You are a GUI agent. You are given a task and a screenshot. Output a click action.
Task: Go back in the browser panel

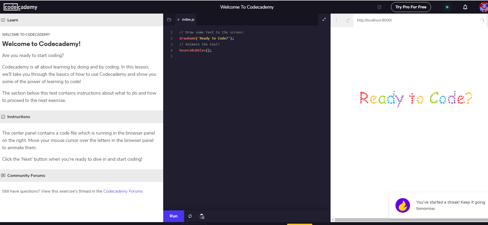coord(336,20)
